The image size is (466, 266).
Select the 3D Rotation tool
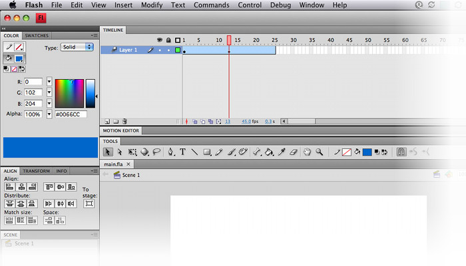(x=144, y=152)
